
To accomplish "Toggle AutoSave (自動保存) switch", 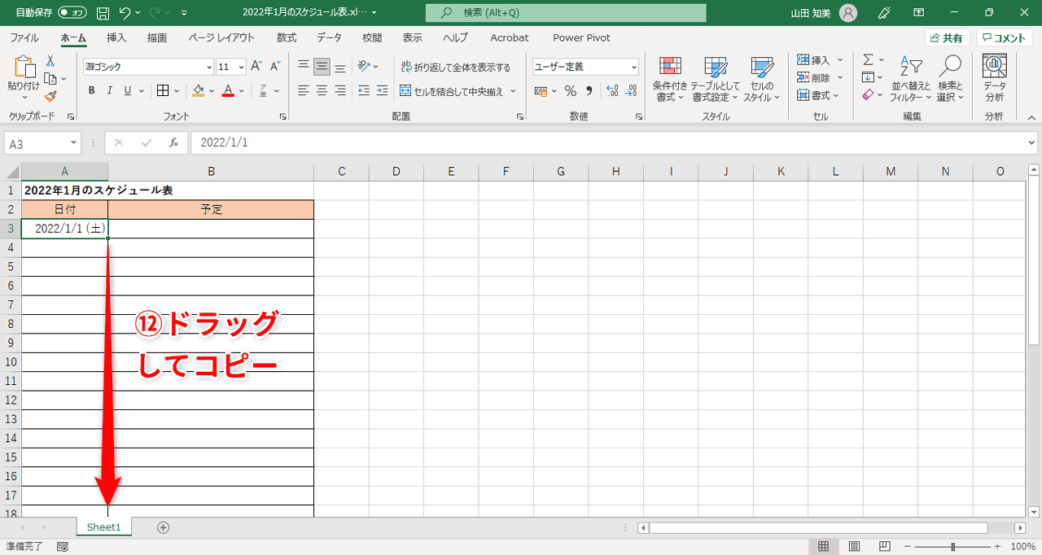I will click(72, 13).
